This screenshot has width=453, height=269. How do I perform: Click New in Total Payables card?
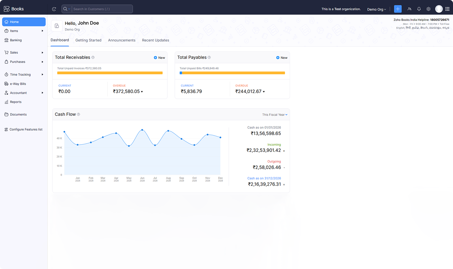point(282,58)
